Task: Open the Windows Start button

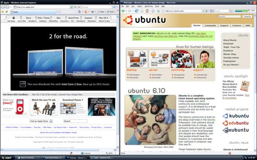Action: [7, 158]
